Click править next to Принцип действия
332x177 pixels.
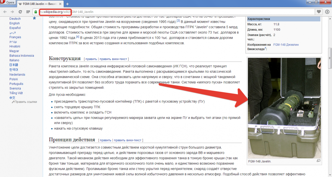(105, 140)
